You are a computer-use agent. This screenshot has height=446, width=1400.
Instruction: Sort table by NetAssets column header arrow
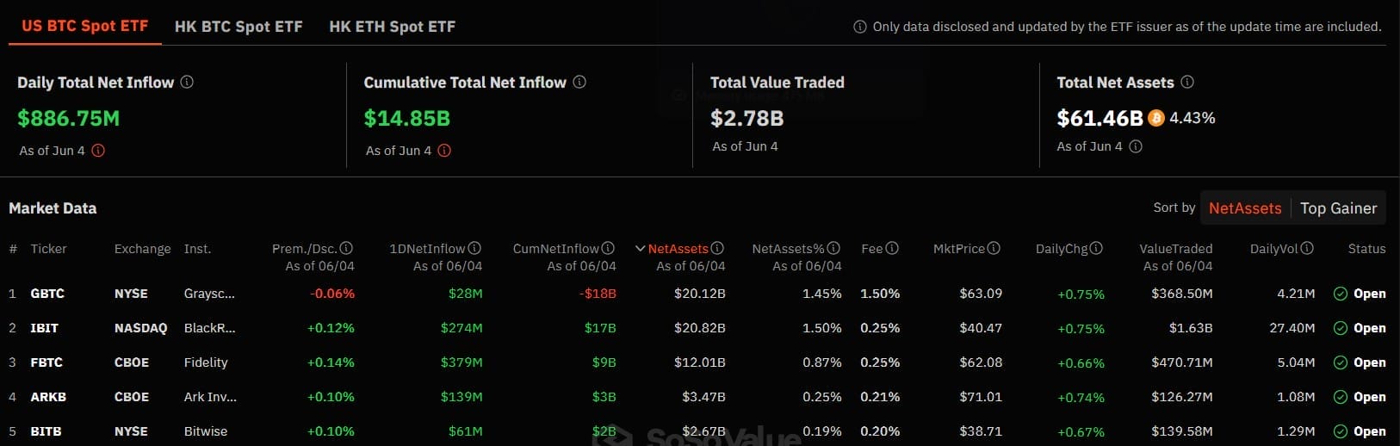[x=641, y=249]
